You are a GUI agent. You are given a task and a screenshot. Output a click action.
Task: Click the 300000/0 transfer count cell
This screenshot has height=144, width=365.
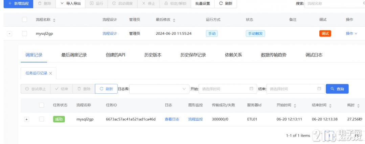click(220, 119)
